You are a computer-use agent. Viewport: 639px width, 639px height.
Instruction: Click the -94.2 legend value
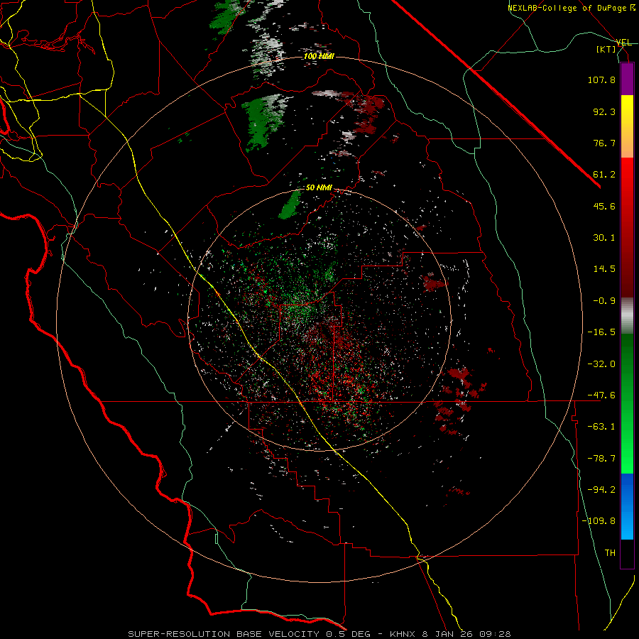pyautogui.click(x=601, y=490)
